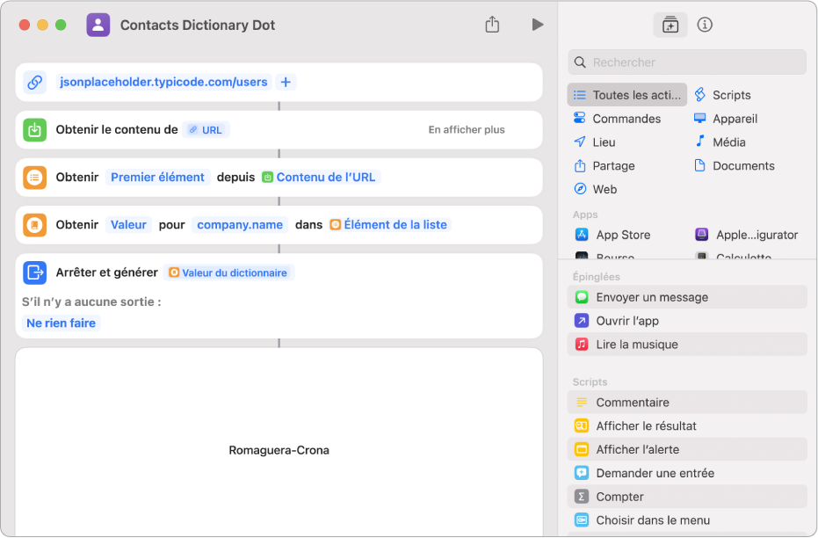The width and height of the screenshot is (818, 538).
Task: Add the Lire la musique action
Action: point(636,345)
